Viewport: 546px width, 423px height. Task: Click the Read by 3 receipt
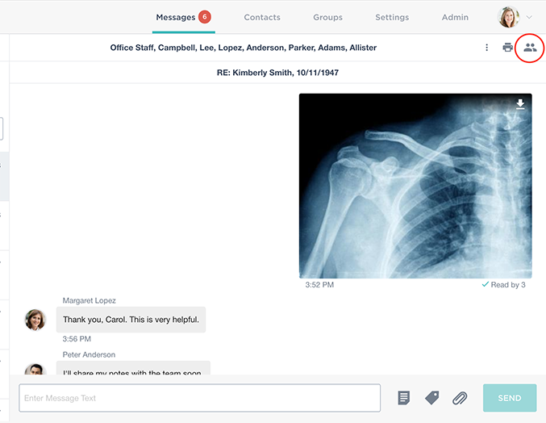(503, 285)
